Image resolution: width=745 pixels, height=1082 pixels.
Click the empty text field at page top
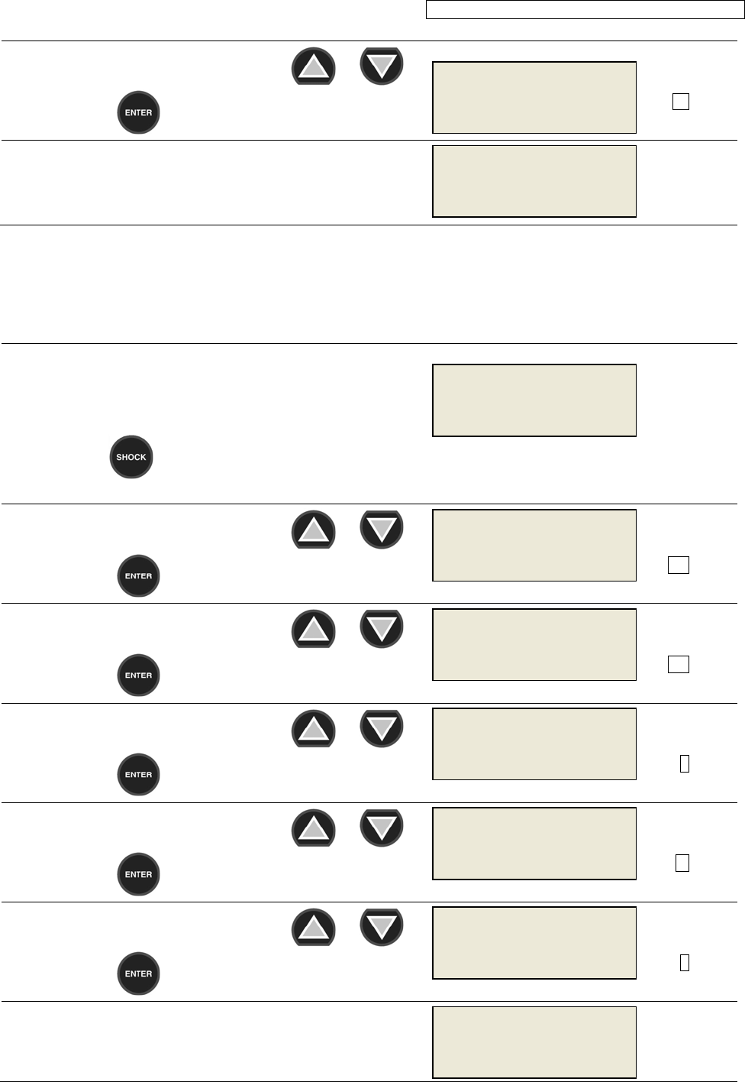[x=584, y=10]
